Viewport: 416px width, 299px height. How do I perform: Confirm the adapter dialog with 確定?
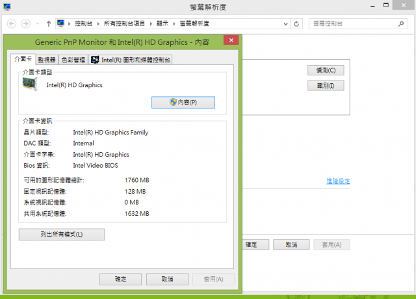click(120, 279)
